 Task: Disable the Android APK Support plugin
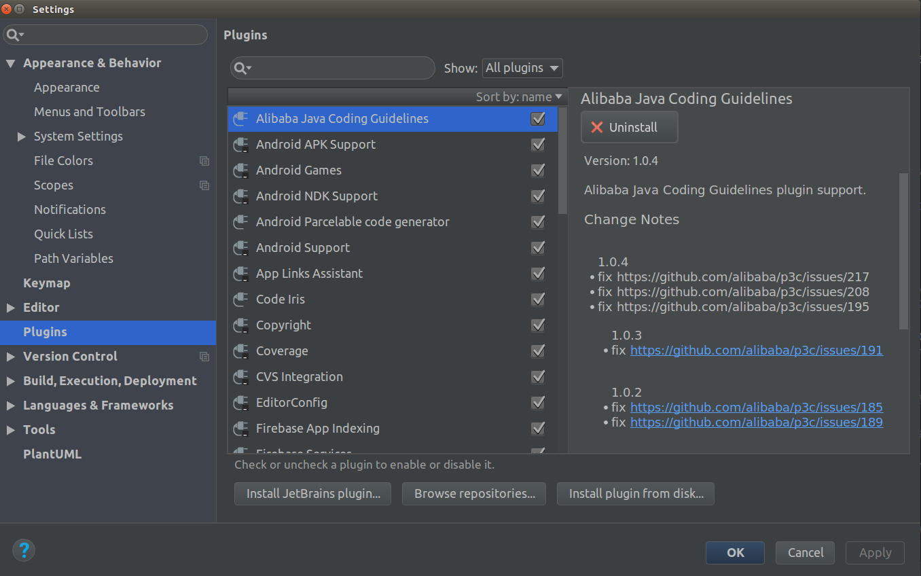pyautogui.click(x=538, y=145)
